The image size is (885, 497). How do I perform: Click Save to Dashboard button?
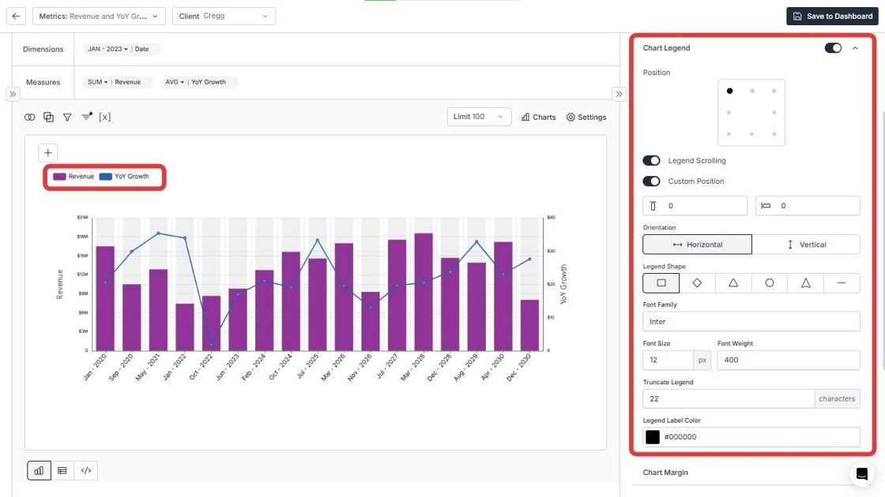tap(833, 16)
